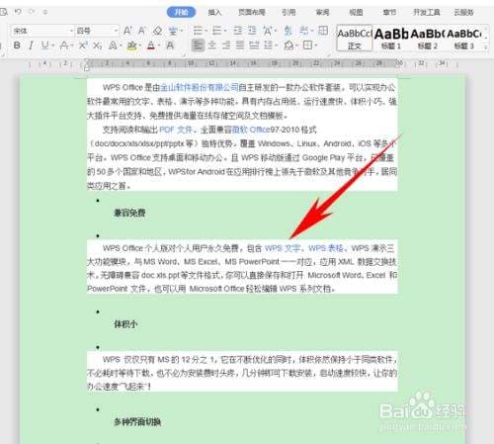This screenshot has width=494, height=444.
Task: Open the quick access customize dropdown
Action: pos(45,12)
